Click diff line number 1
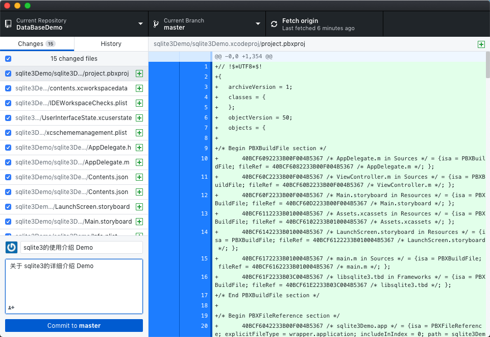490x337 pixels. coord(206,66)
